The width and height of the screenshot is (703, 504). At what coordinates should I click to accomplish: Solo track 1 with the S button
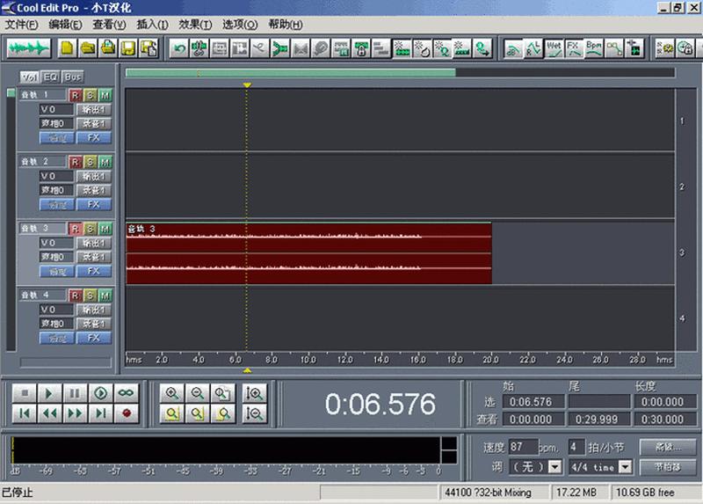(91, 95)
